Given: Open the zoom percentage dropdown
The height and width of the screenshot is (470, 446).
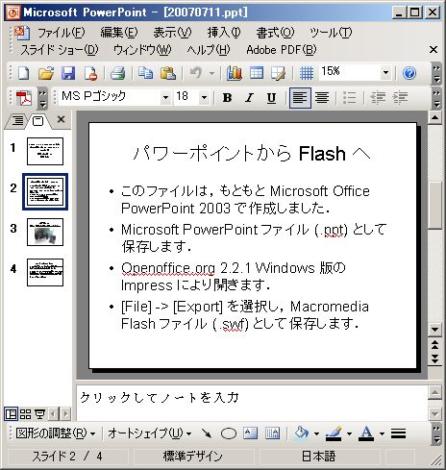Looking at the screenshot, I should (x=385, y=73).
